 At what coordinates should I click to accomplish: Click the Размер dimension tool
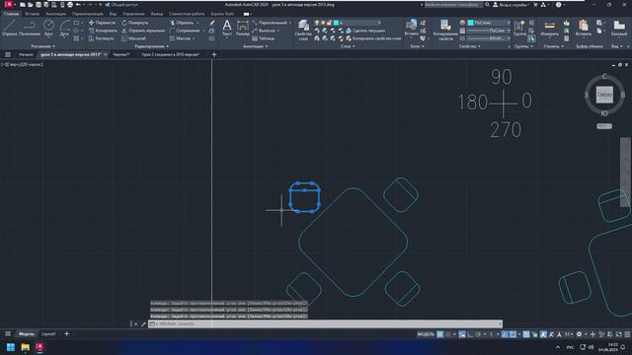[x=243, y=29]
